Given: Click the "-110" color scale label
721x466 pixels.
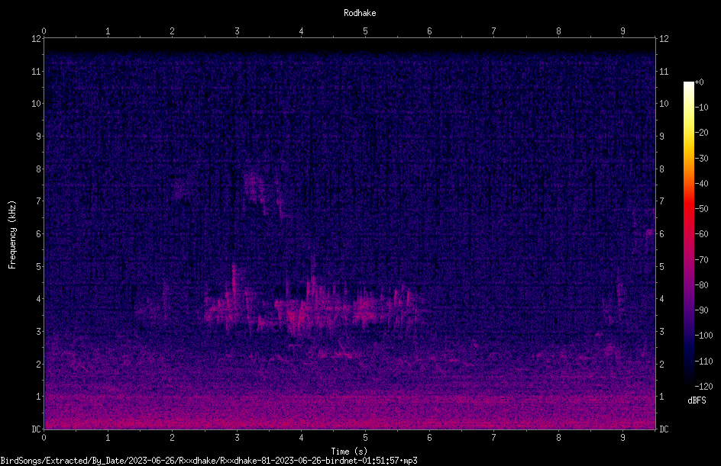Looking at the screenshot, I should click(703, 362).
